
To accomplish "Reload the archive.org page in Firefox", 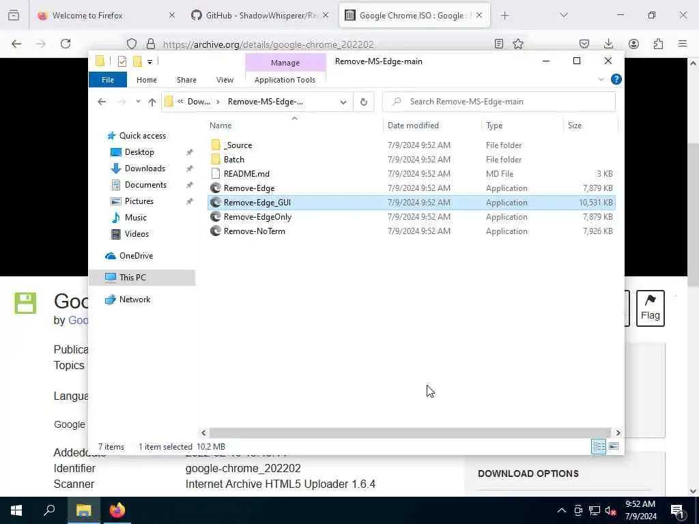I will (66, 44).
